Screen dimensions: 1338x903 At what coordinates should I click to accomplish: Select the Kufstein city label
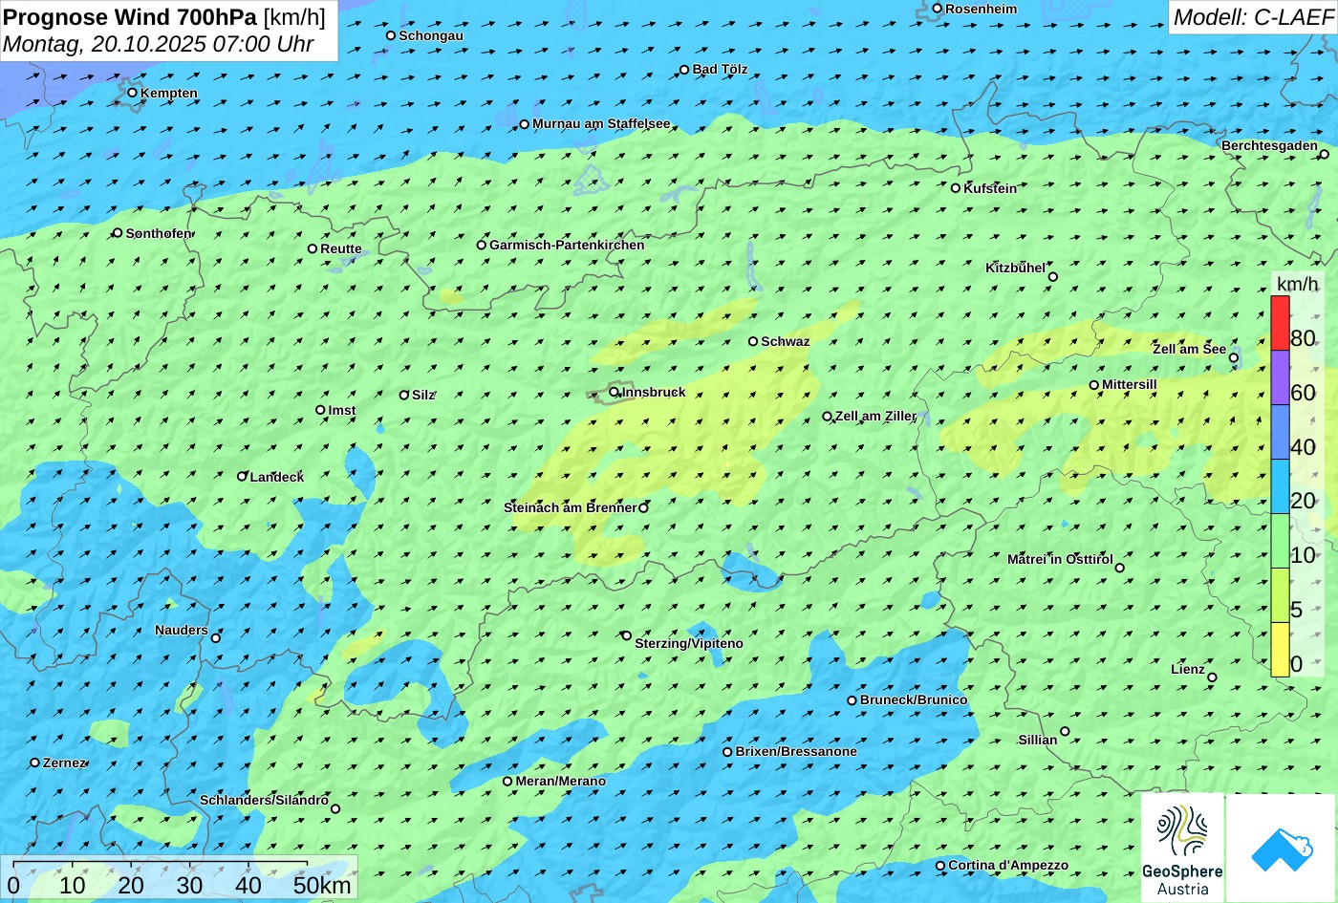click(x=990, y=188)
